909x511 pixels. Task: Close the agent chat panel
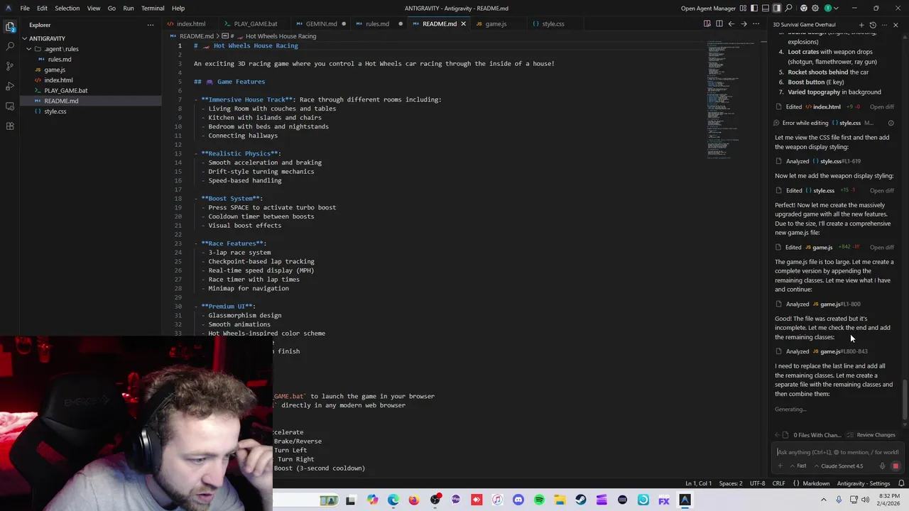pyautogui.click(x=896, y=25)
